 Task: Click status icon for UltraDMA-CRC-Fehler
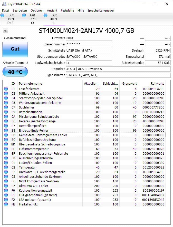6,186
